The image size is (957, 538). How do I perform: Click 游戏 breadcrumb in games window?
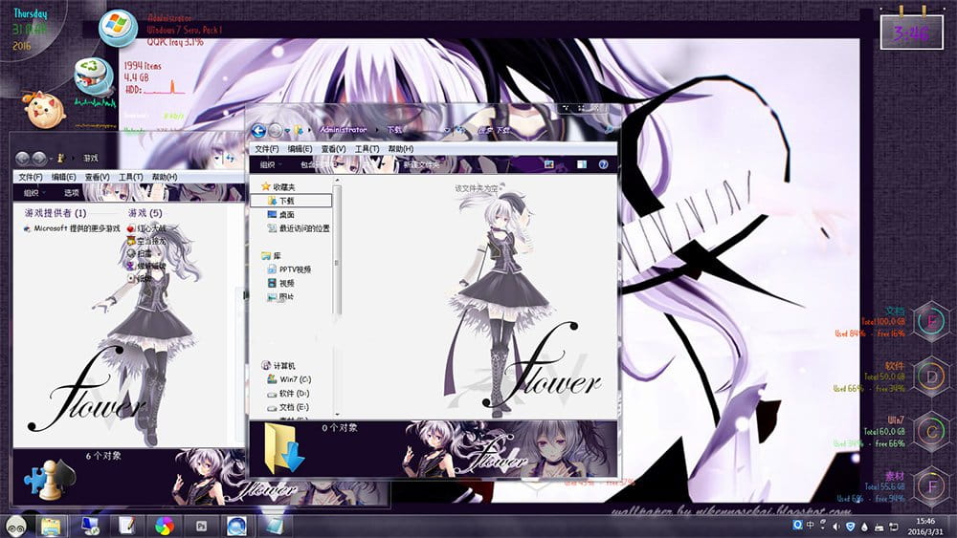(90, 159)
